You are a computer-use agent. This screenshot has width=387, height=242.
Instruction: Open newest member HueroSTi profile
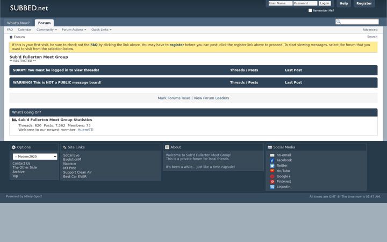point(85,130)
